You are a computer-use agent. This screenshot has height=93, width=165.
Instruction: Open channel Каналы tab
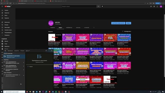(78, 28)
